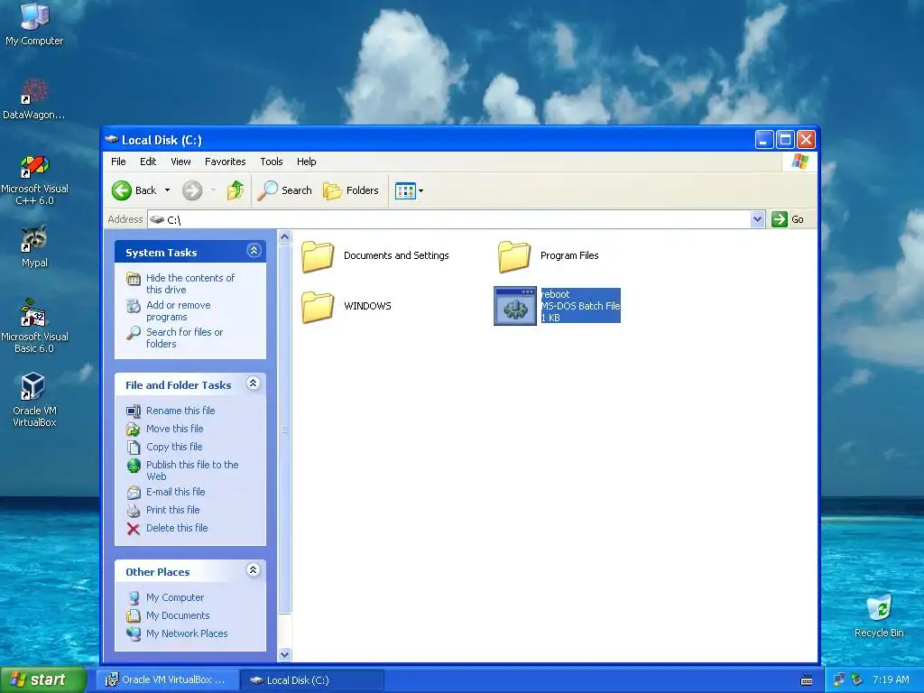Image resolution: width=924 pixels, height=693 pixels.
Task: Minimize the Local Disk (C:) window
Action: click(x=763, y=140)
